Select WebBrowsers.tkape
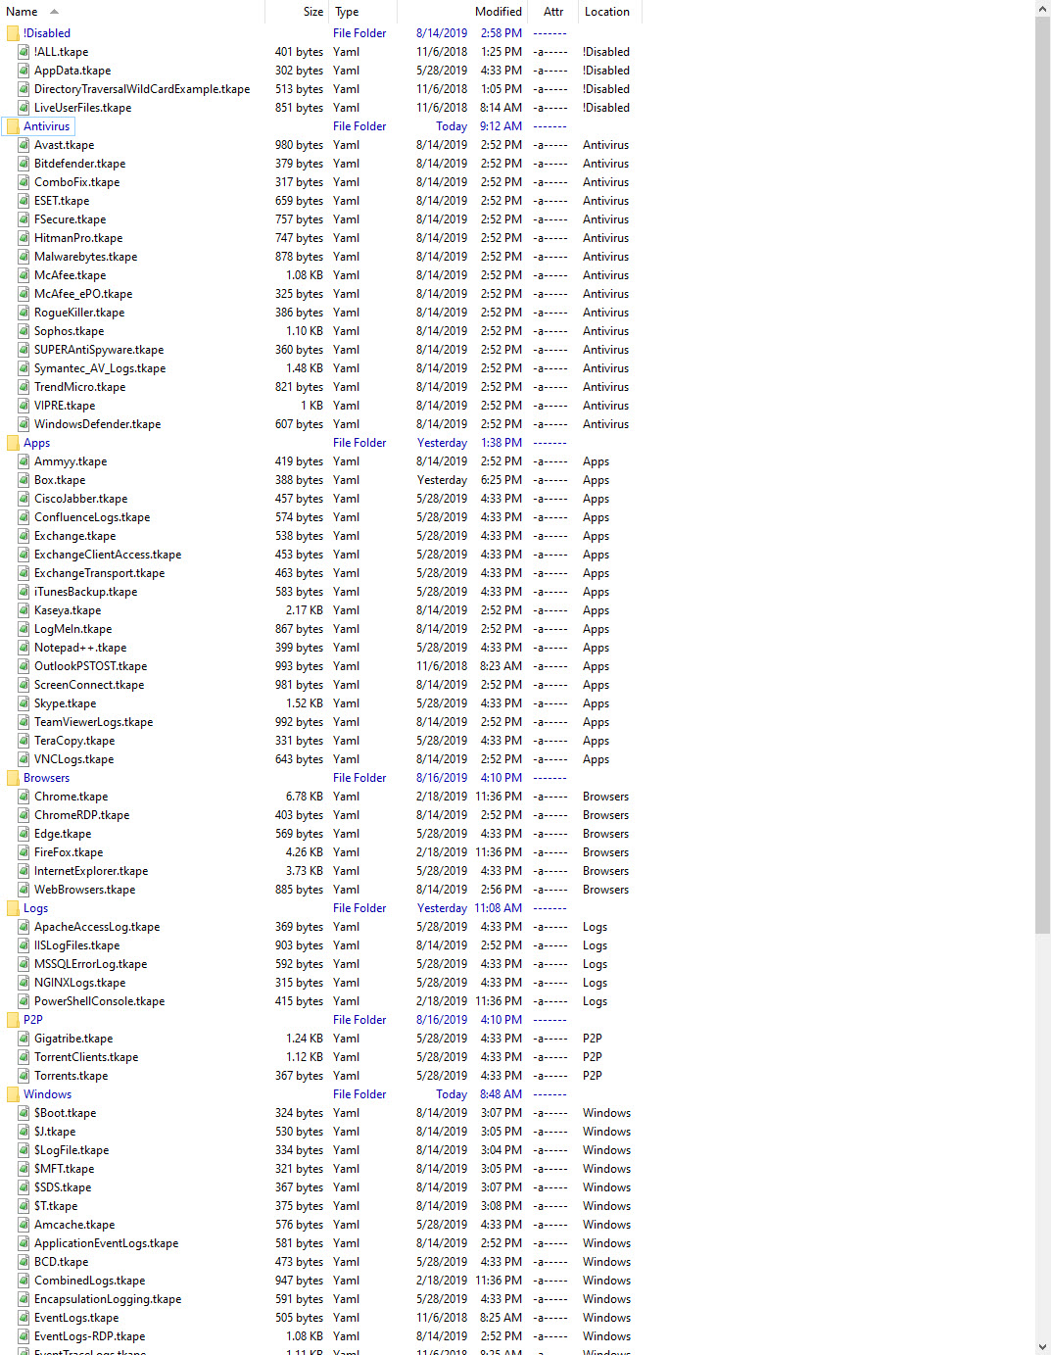The height and width of the screenshot is (1355, 1051). (85, 890)
